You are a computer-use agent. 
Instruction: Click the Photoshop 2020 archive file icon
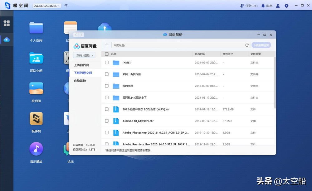116,133
